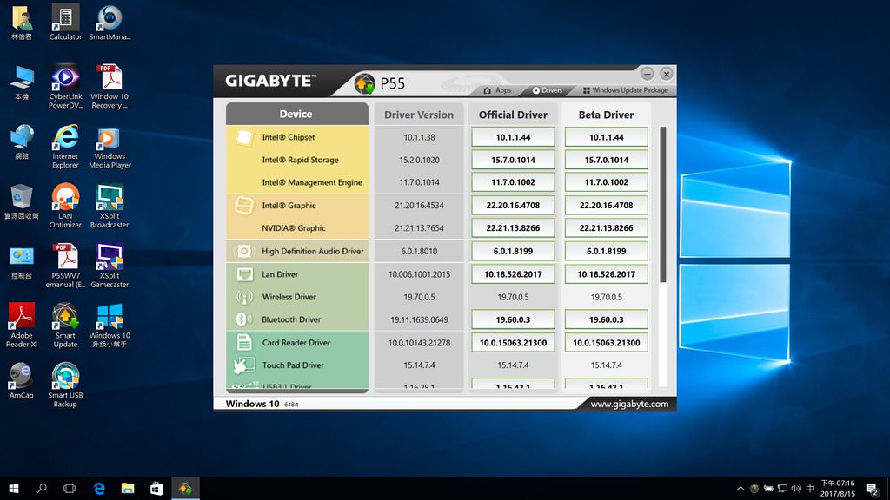Install official Intel Chipset driver 10.1.1.44
The height and width of the screenshot is (500, 890).
tap(513, 137)
